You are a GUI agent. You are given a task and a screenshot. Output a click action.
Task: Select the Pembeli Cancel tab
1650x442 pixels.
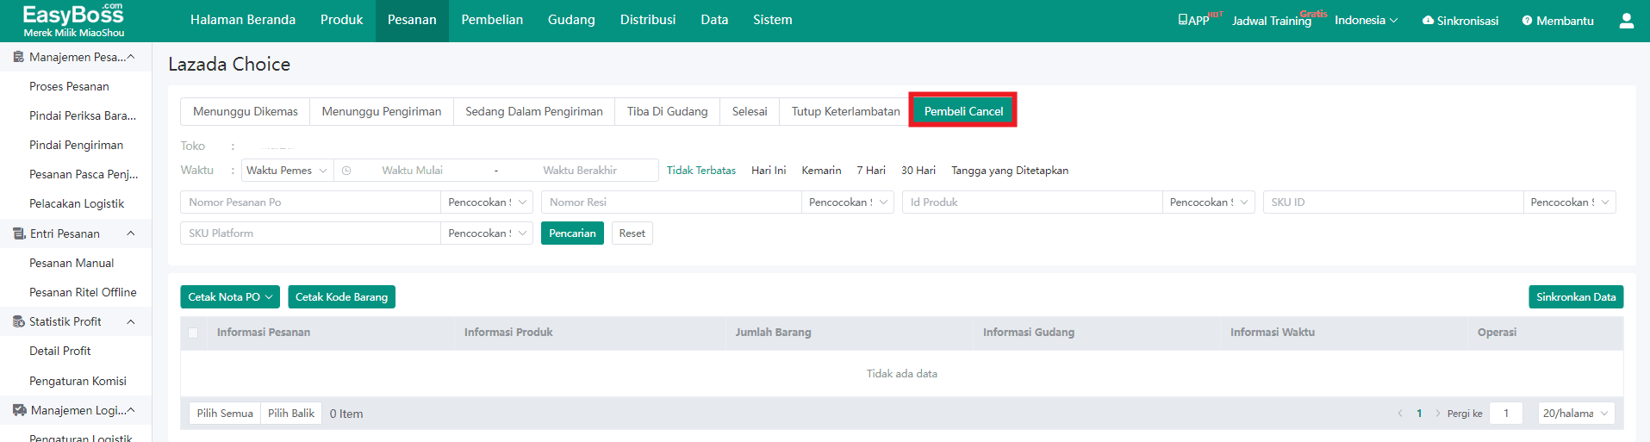[x=963, y=111]
